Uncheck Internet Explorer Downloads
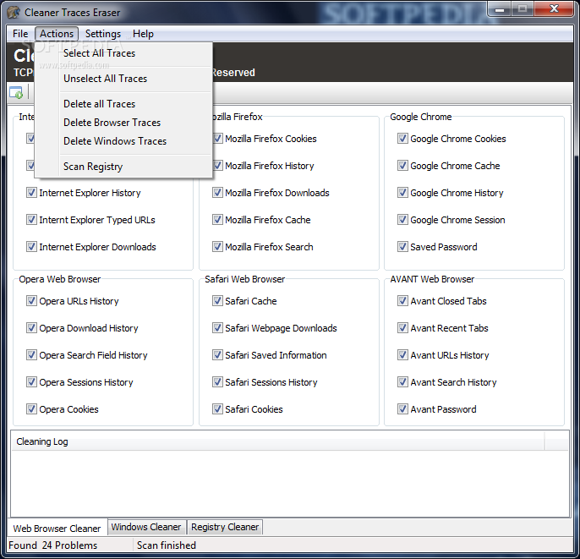Viewport: 580px width, 559px height. point(31,246)
